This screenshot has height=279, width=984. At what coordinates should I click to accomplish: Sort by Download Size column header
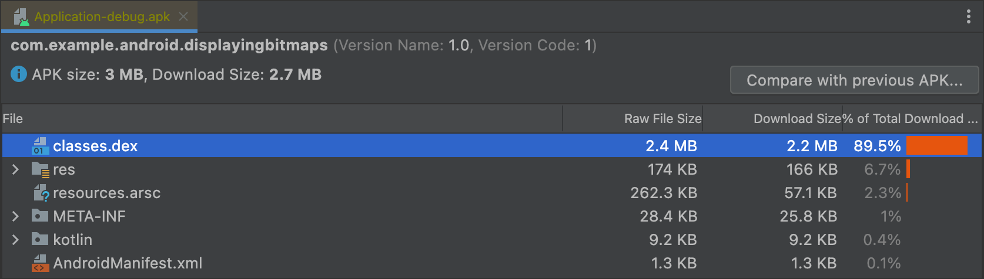(x=796, y=119)
